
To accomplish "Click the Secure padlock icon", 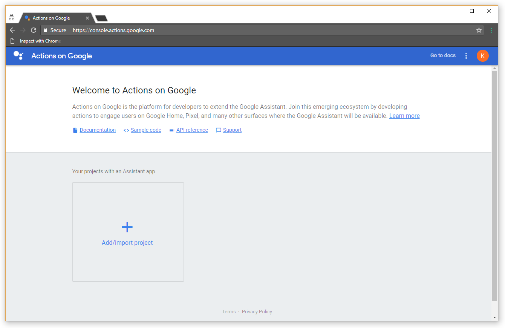I will [x=46, y=30].
